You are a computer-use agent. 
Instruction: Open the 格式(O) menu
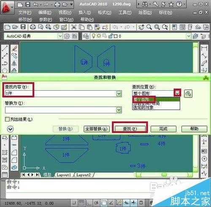point(105,13)
